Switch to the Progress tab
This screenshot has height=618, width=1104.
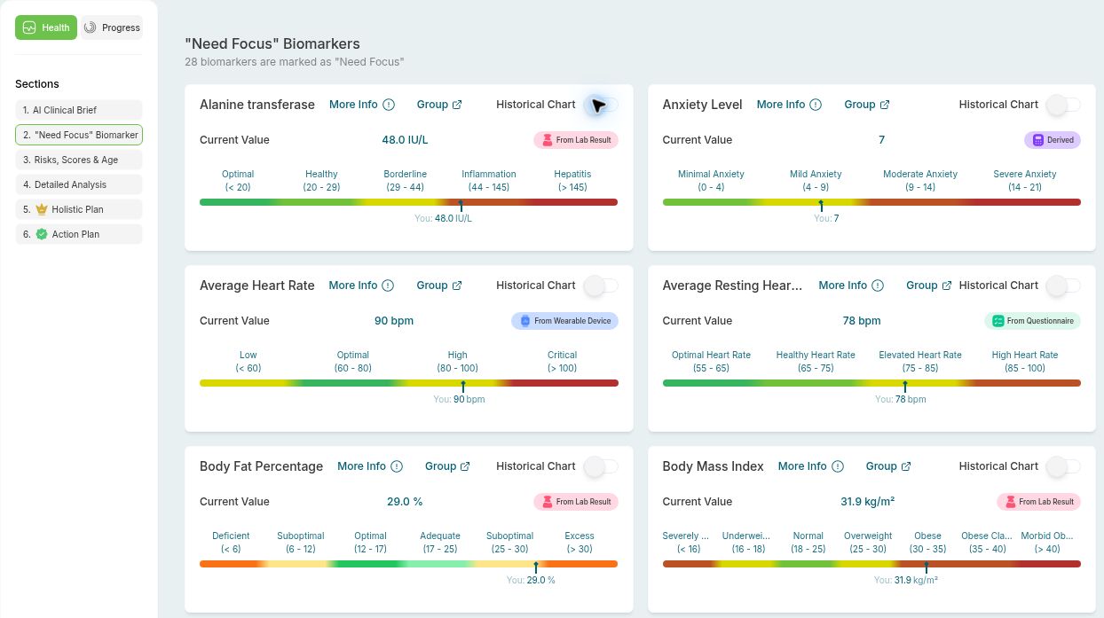[x=112, y=27]
